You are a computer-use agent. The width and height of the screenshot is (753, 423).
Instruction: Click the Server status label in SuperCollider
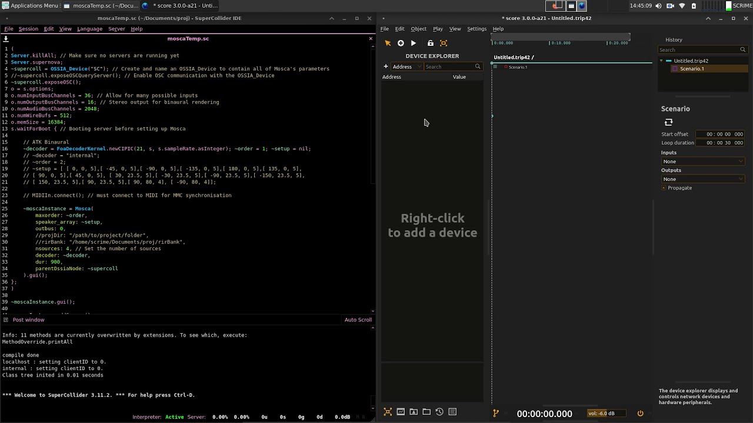196,417
